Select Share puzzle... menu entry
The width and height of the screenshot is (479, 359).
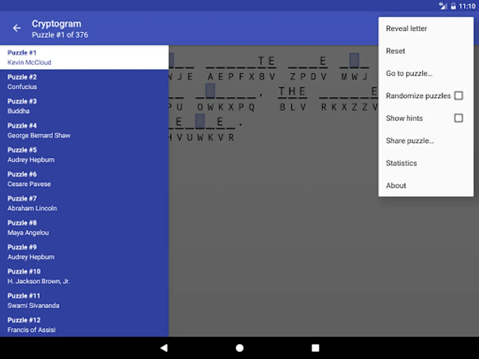[426, 140]
